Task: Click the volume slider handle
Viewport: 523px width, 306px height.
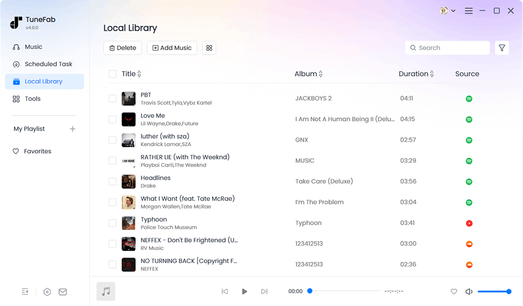Action: click(509, 292)
